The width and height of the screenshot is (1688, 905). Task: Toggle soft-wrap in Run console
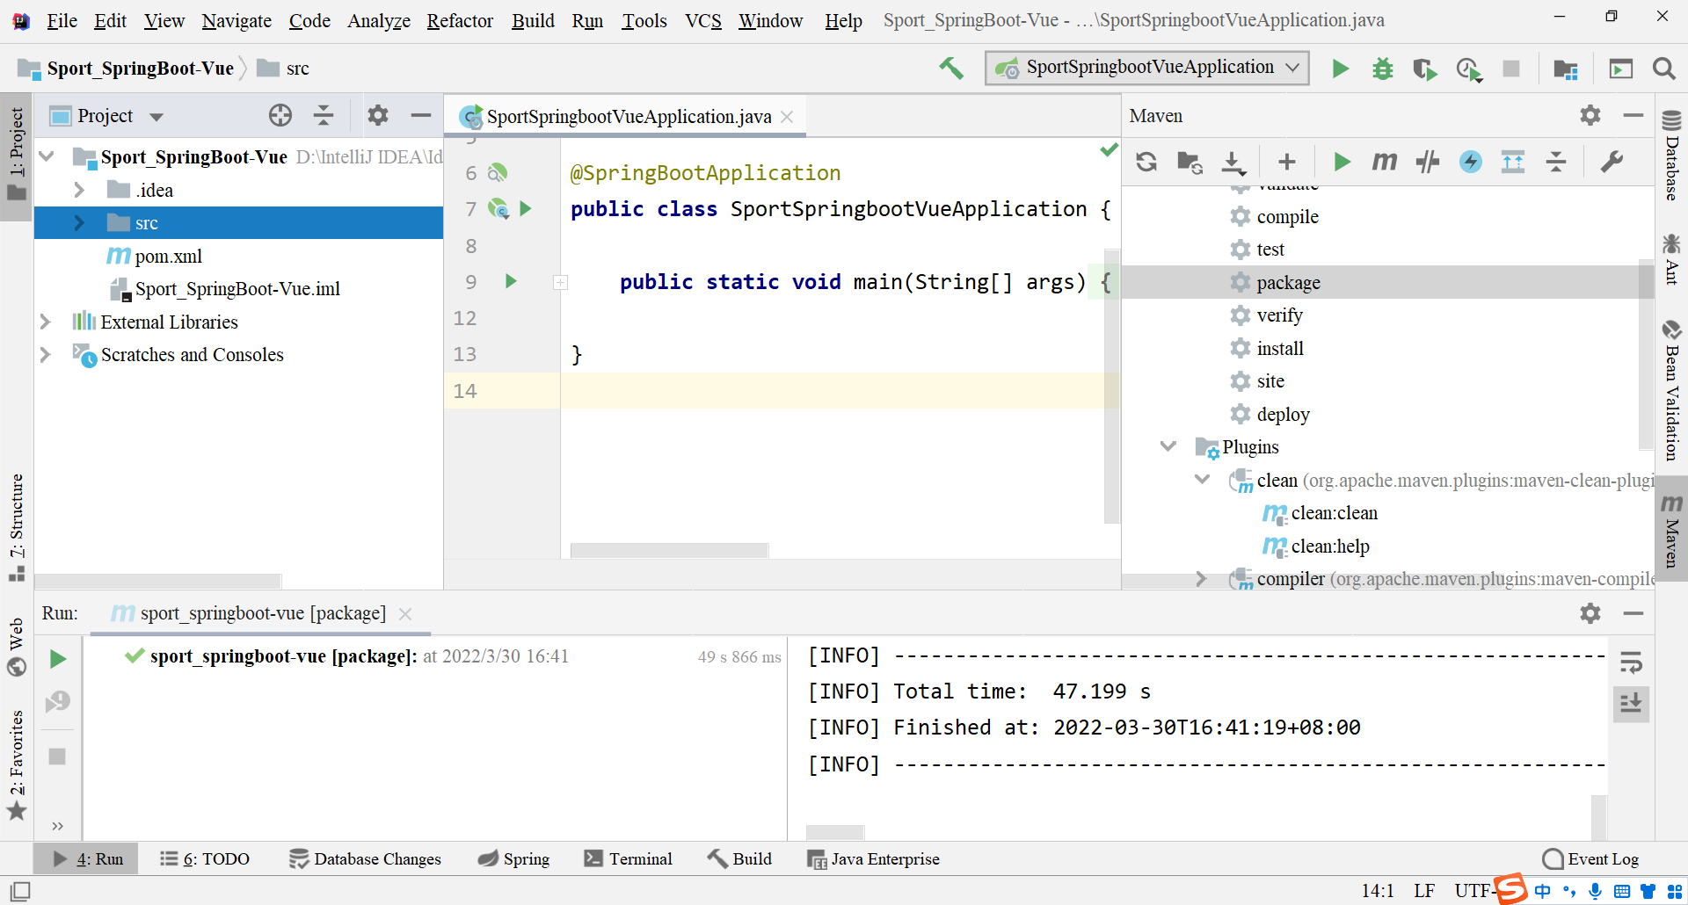click(1631, 662)
